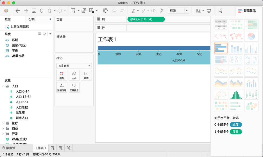Swap rows and columns icon
263x157 pixels.
(x=105, y=11)
